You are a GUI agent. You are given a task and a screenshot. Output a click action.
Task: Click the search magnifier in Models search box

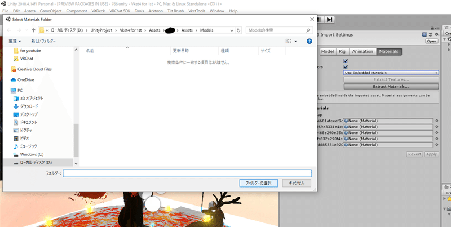coord(308,30)
